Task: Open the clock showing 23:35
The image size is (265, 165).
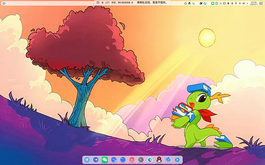Action: click(x=254, y=3)
